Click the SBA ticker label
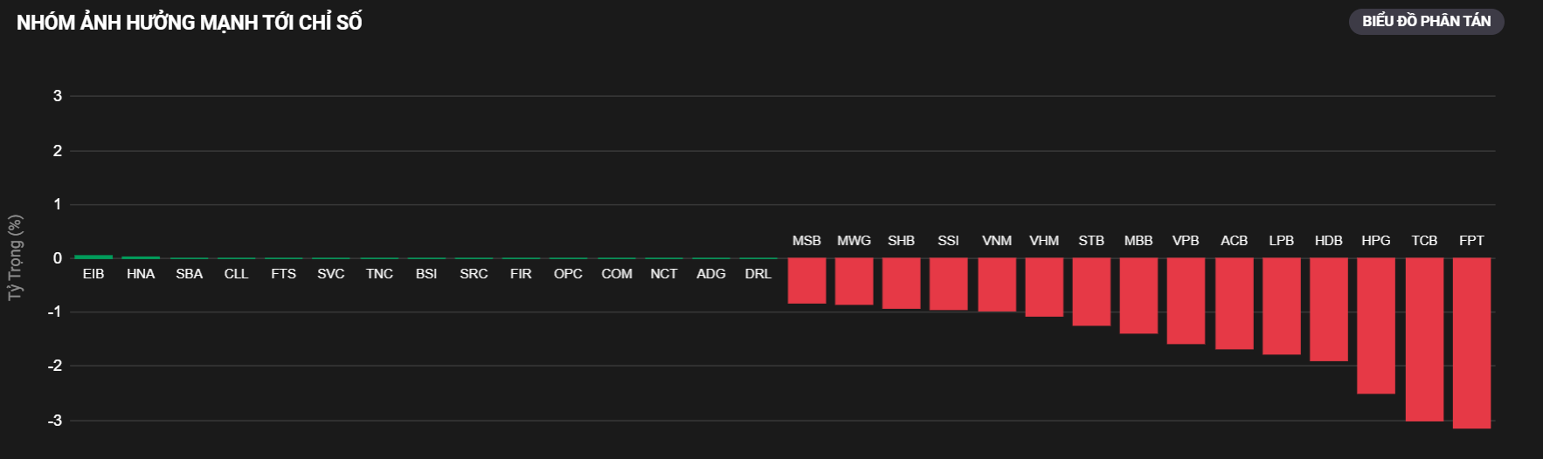 point(189,274)
